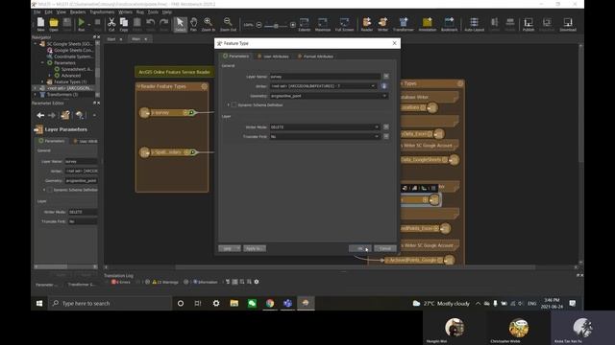615x345 pixels.
Task: Open the Geometry dropdown in the dialog
Action: (x=384, y=96)
